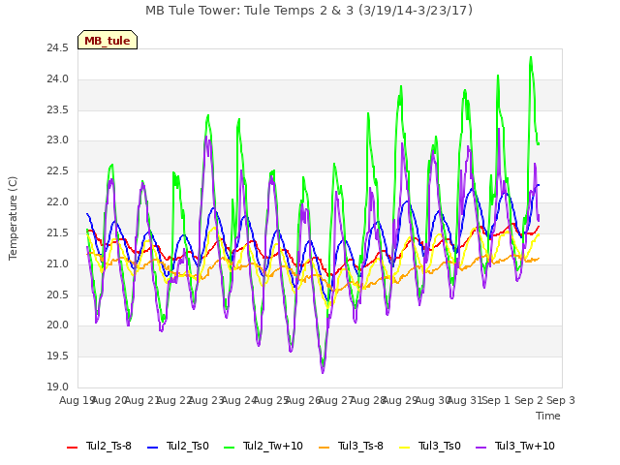This screenshot has height=465, width=620.
Task: Select the Tul3_Ts0 legend label
Action: point(440,446)
